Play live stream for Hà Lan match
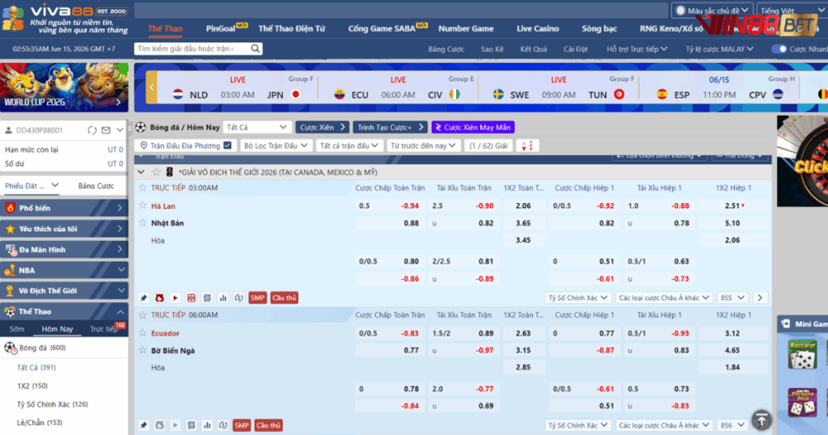 click(x=175, y=298)
